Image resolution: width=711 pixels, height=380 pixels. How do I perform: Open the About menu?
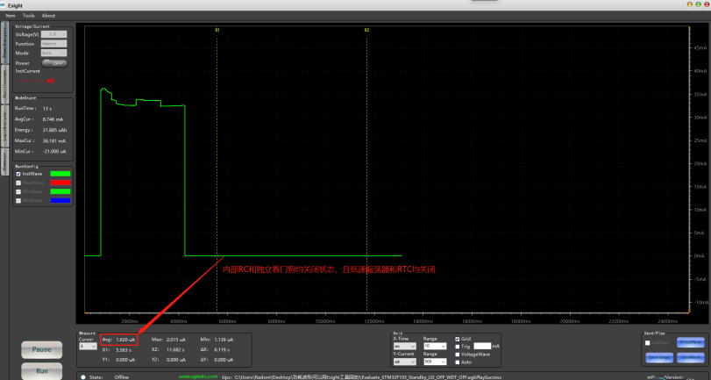coord(48,15)
